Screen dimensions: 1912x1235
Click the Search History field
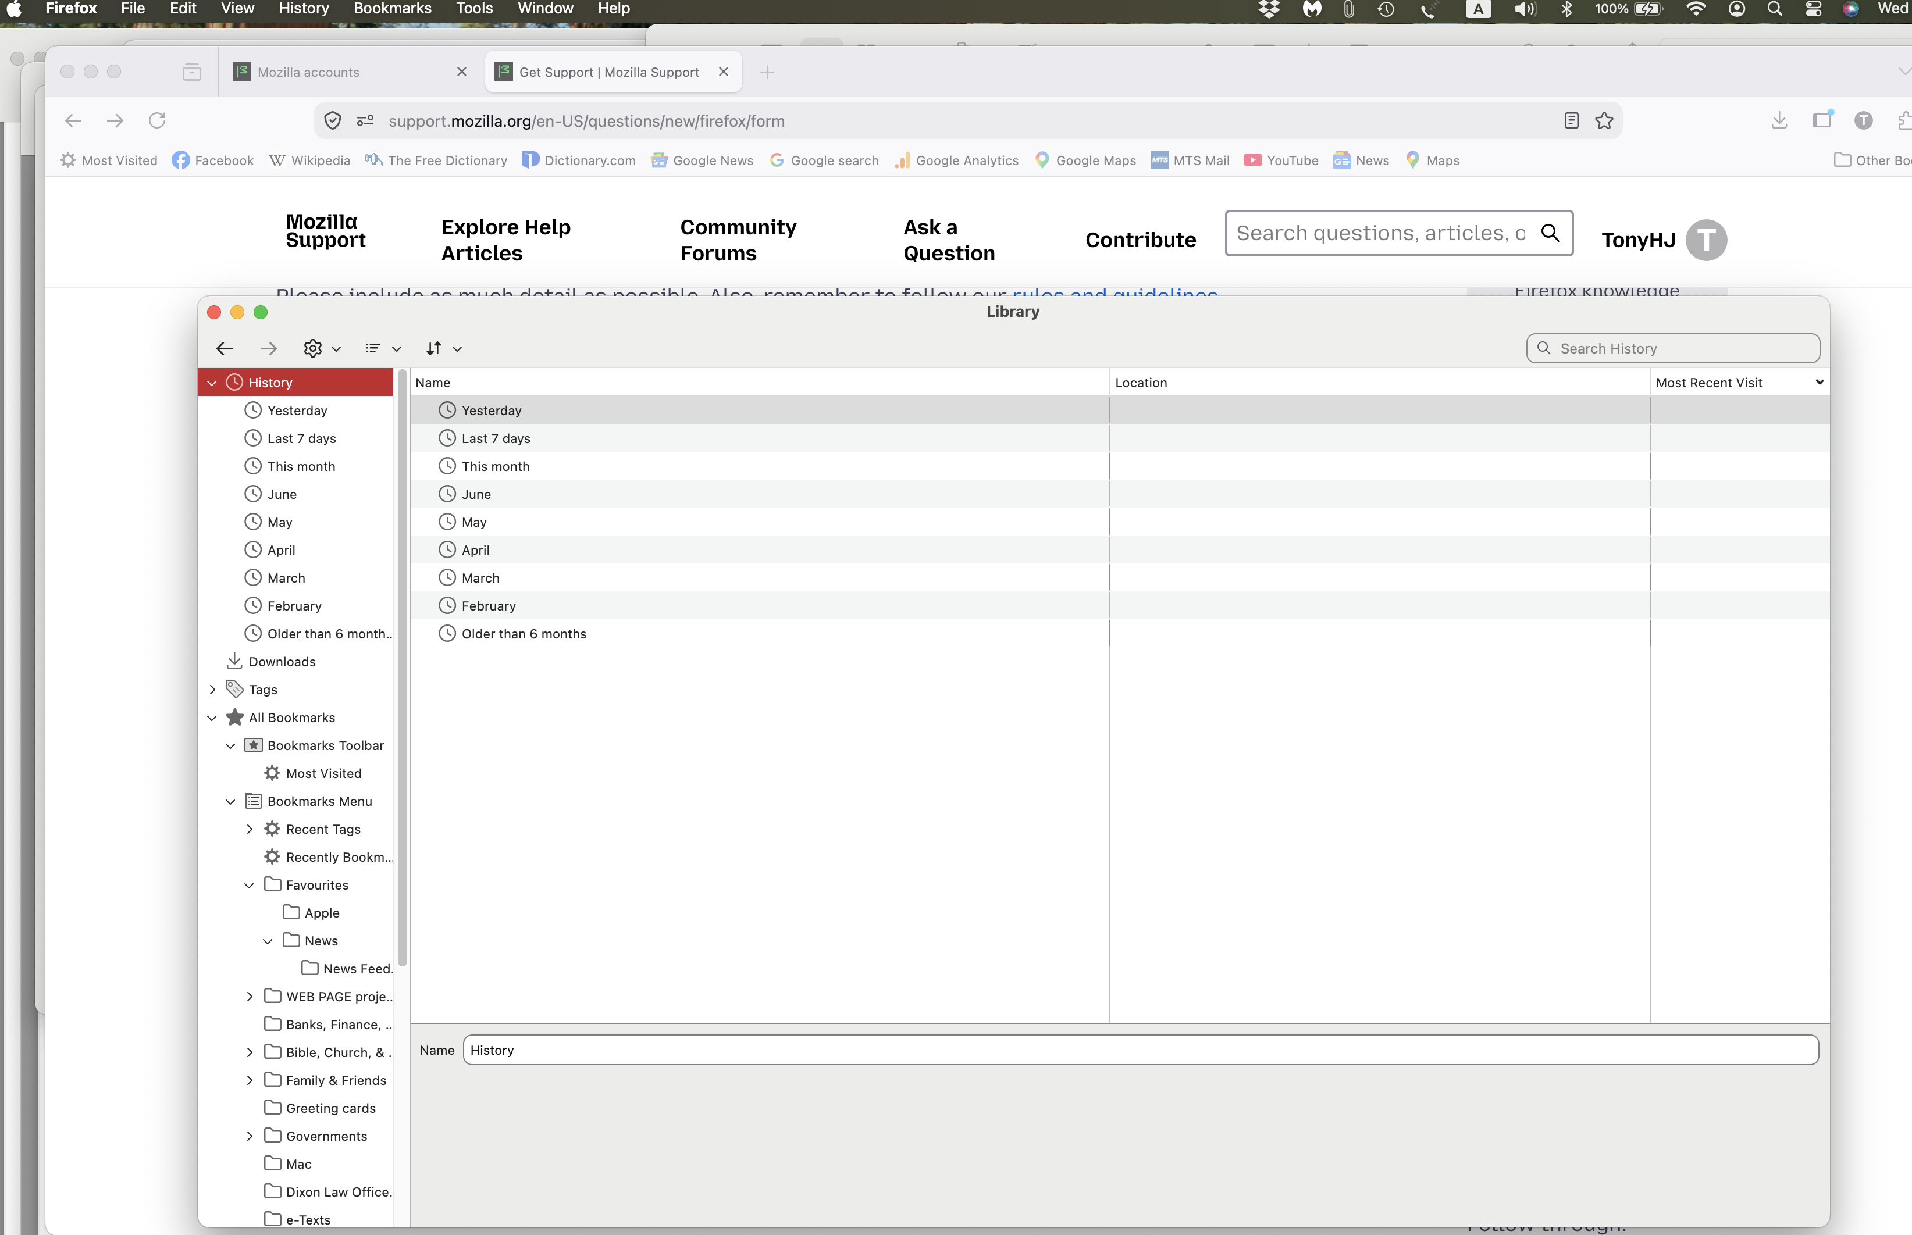tap(1673, 348)
